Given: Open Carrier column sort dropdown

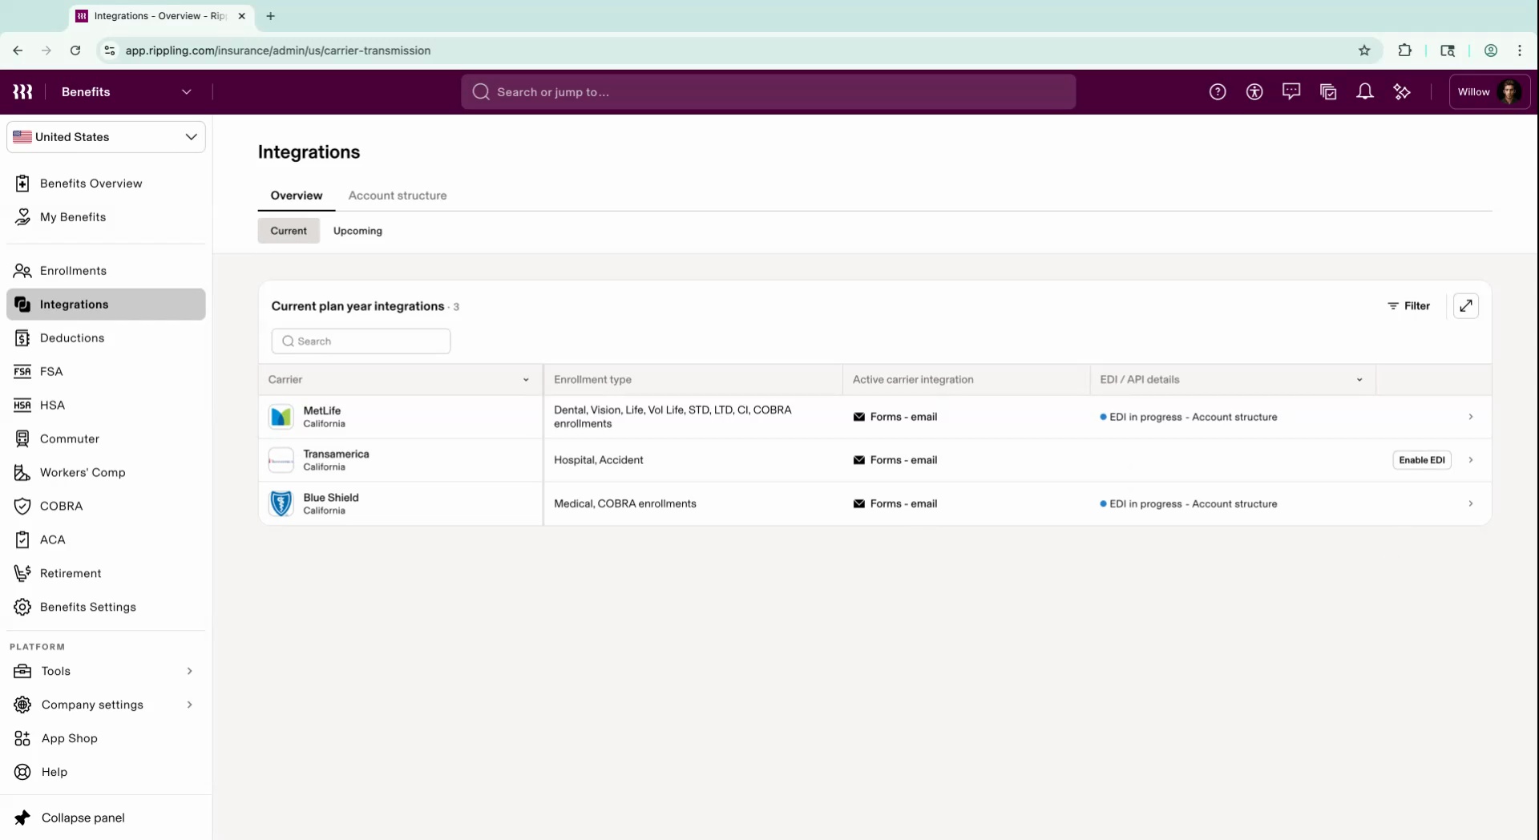Looking at the screenshot, I should pyautogui.click(x=526, y=380).
